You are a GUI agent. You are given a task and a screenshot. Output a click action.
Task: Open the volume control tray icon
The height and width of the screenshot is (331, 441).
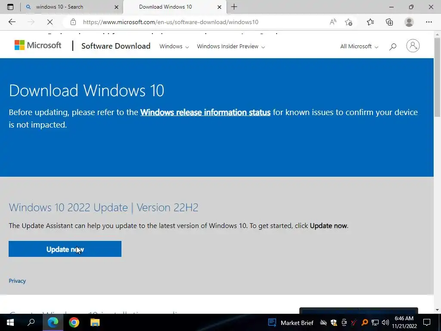point(385,322)
